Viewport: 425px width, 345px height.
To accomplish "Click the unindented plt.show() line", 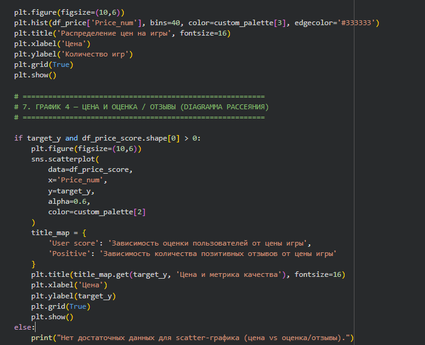I will point(35,75).
